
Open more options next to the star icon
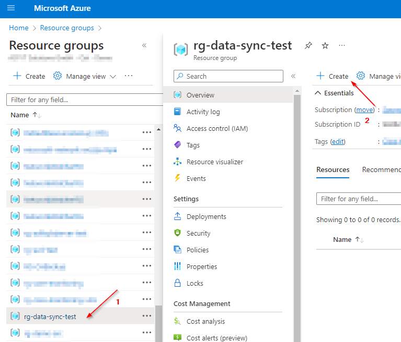pyautogui.click(x=342, y=46)
